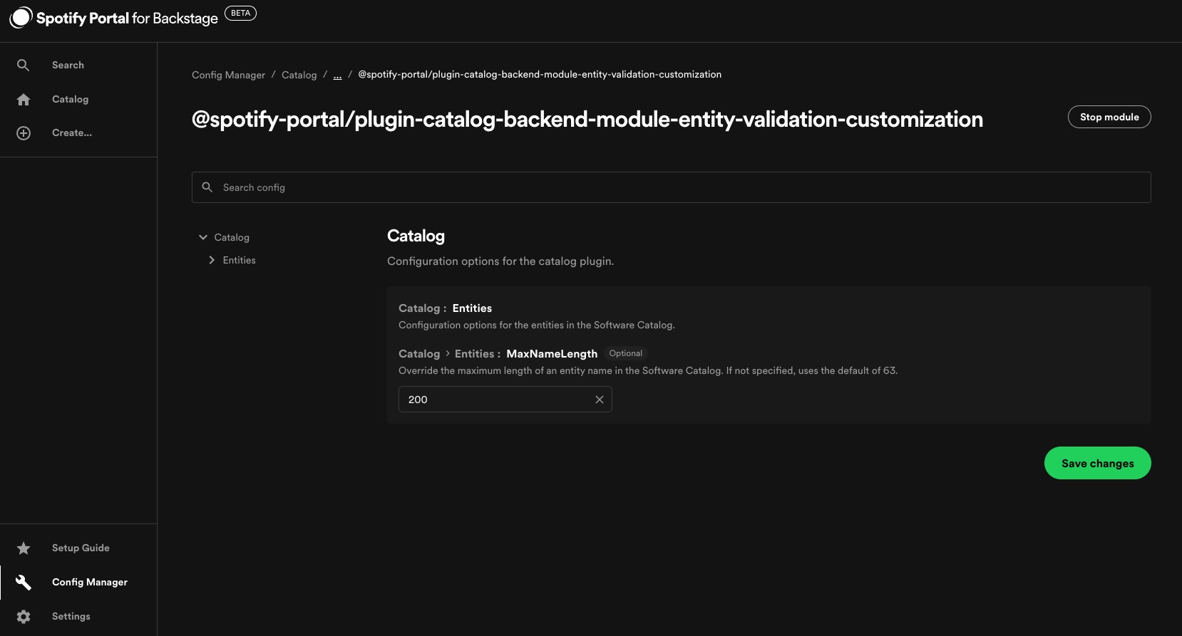
Task: Focus the Search config input field
Action: (671, 187)
